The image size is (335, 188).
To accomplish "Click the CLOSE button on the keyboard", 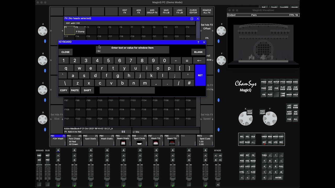I will click(x=65, y=52).
